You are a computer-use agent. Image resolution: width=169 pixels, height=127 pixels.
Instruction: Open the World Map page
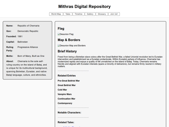[56, 14]
